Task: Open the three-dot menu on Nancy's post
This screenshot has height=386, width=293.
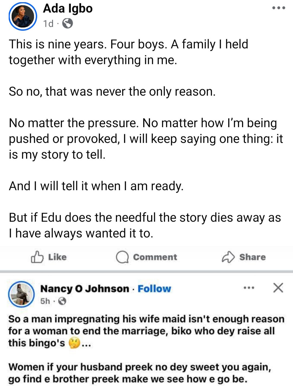Action: (249, 288)
